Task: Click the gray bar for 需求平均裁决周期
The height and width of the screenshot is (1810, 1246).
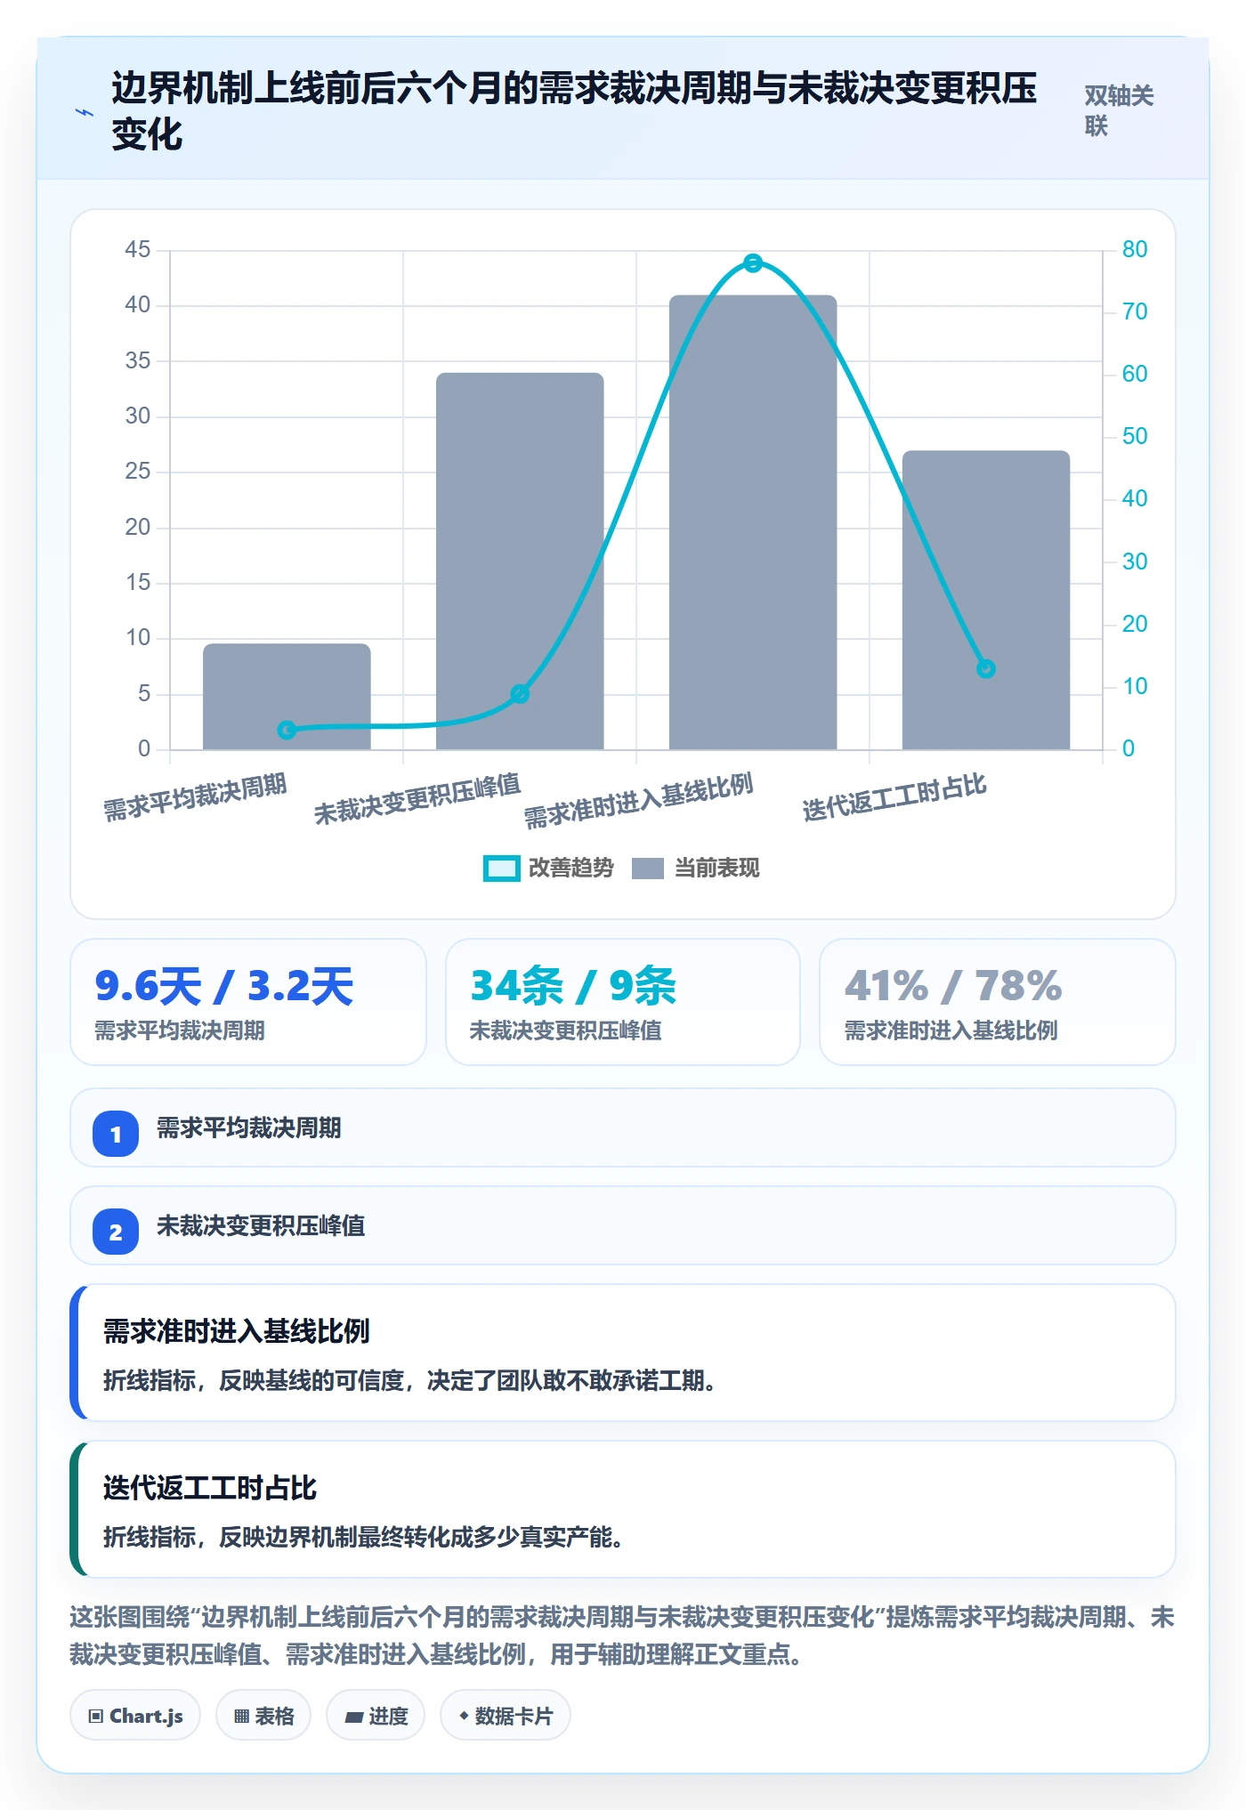Action: pyautogui.click(x=287, y=696)
